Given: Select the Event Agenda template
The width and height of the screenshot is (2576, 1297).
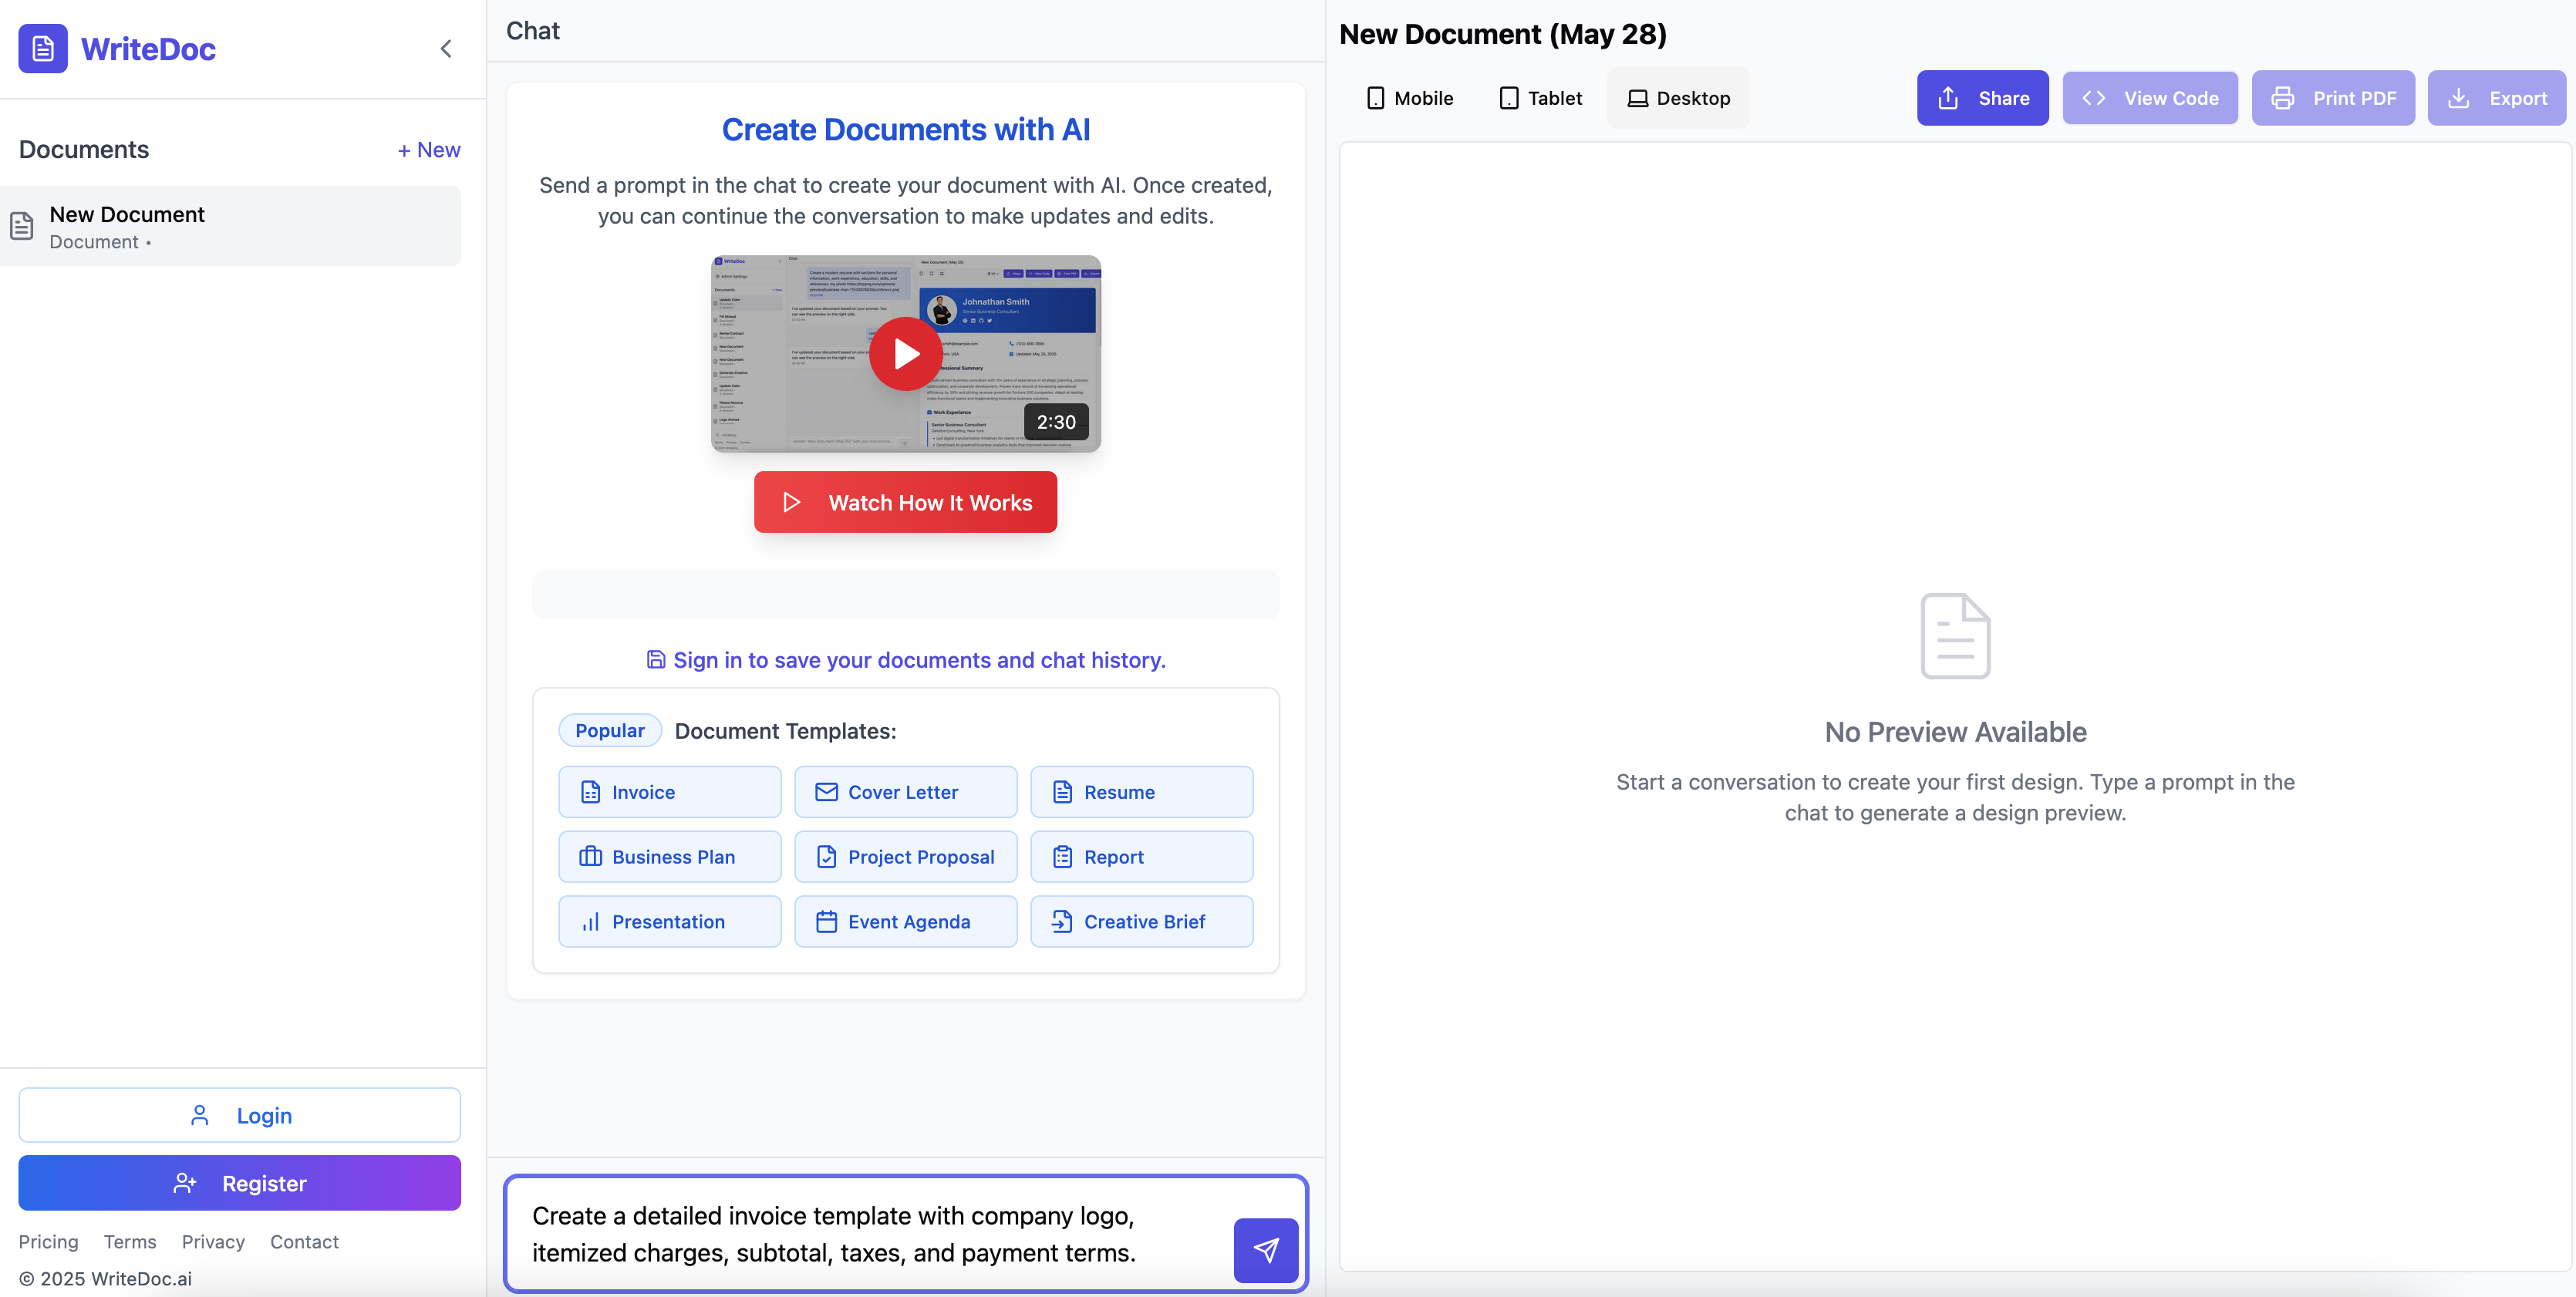Looking at the screenshot, I should pos(905,921).
